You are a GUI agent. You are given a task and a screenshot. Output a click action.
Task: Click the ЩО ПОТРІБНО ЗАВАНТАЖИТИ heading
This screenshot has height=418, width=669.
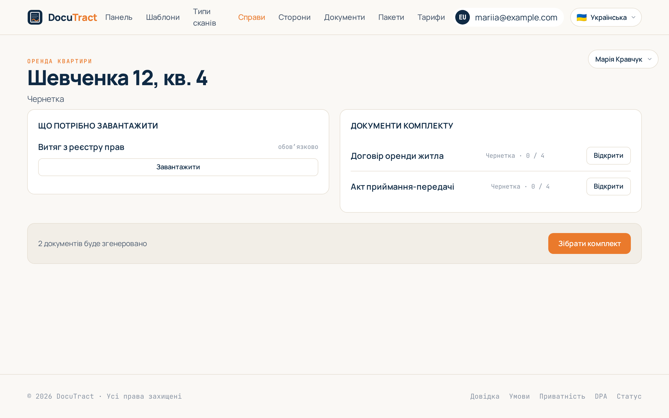98,126
